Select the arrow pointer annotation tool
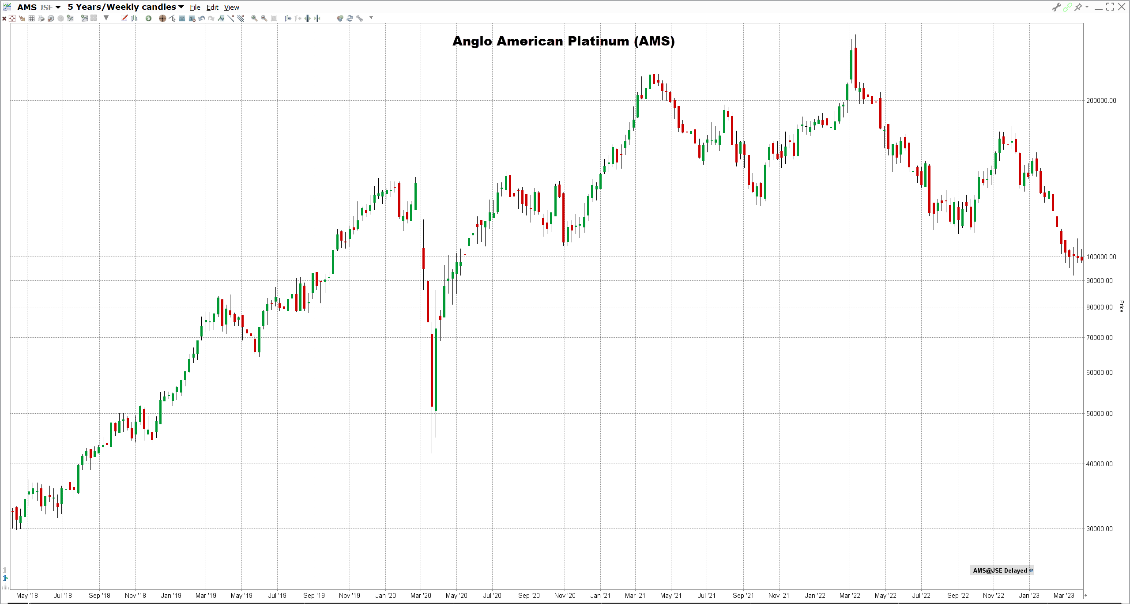This screenshot has height=604, width=1130. (172, 19)
